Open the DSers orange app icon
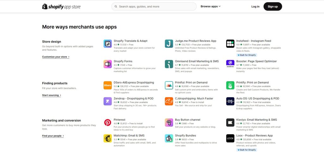Viewport: 324px width, 156px height. click(x=108, y=85)
